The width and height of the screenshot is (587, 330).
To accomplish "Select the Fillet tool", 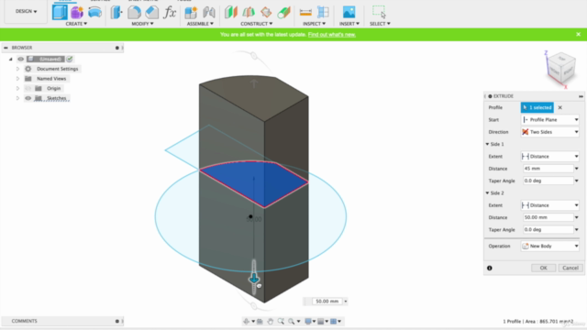I will (x=134, y=12).
